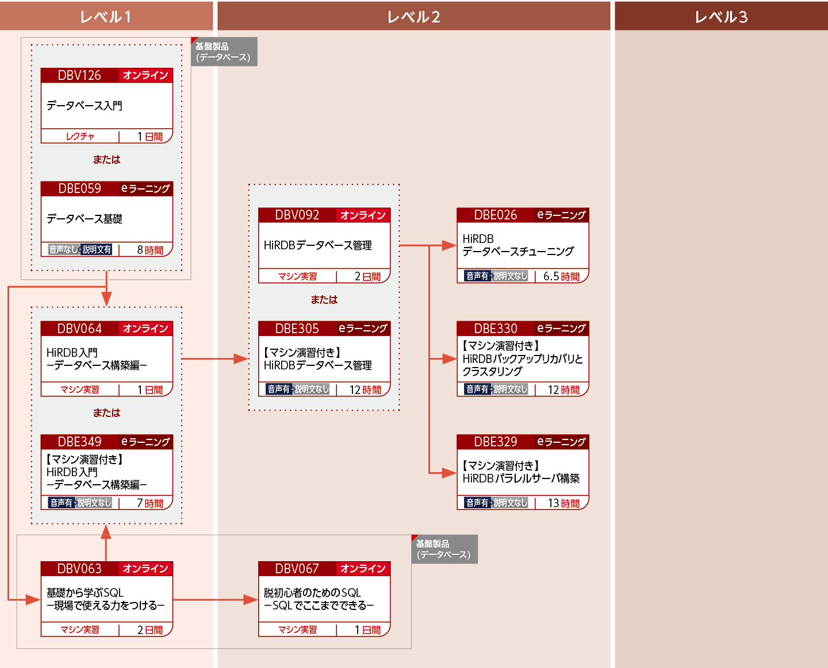The image size is (828, 668).
Task: Click the レクチャ label on DBV126
Action: click(80, 137)
